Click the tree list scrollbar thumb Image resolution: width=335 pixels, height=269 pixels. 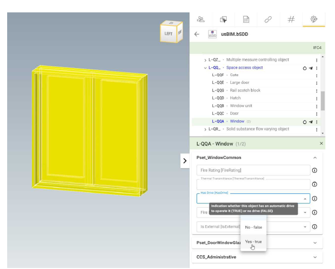pyautogui.click(x=323, y=100)
